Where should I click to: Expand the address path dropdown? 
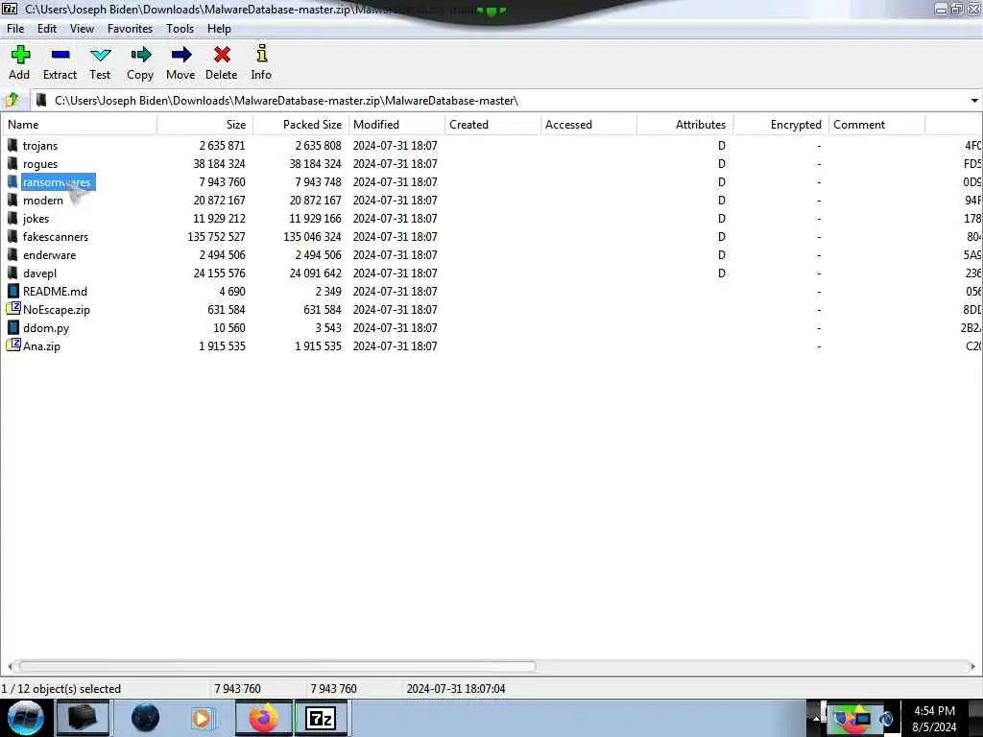(x=973, y=100)
